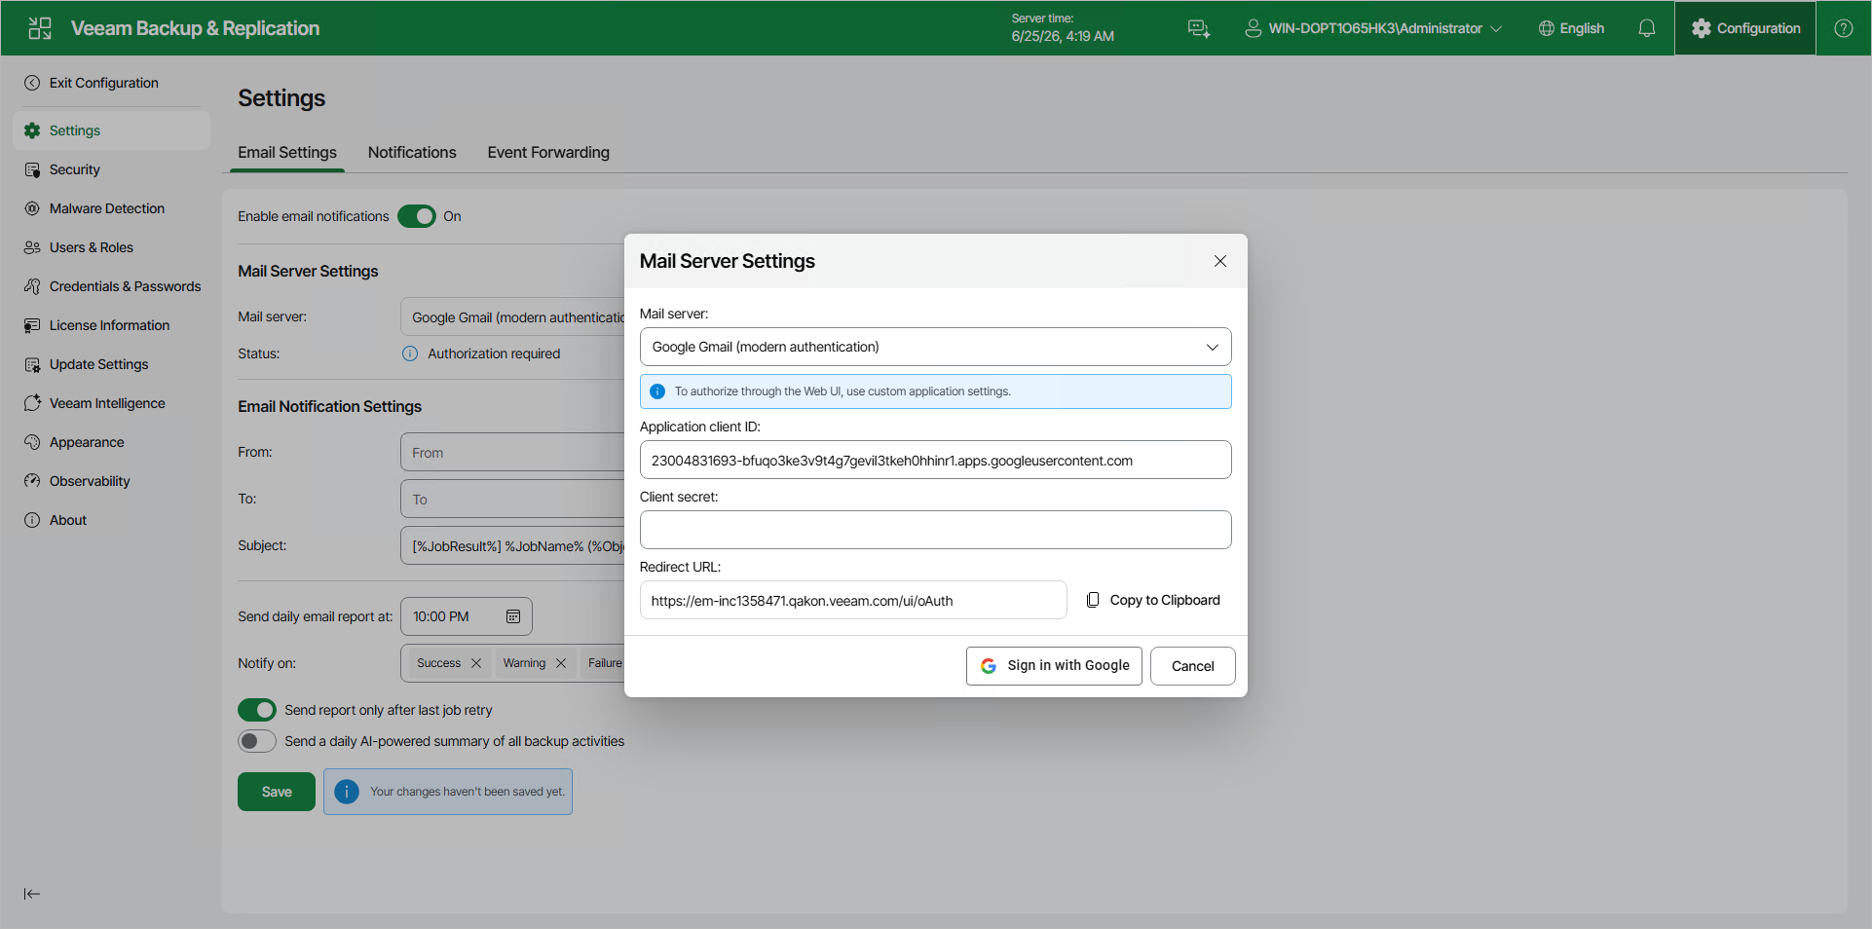The height and width of the screenshot is (929, 1872).
Task: Click Copy to Clipboard button
Action: 1153,600
